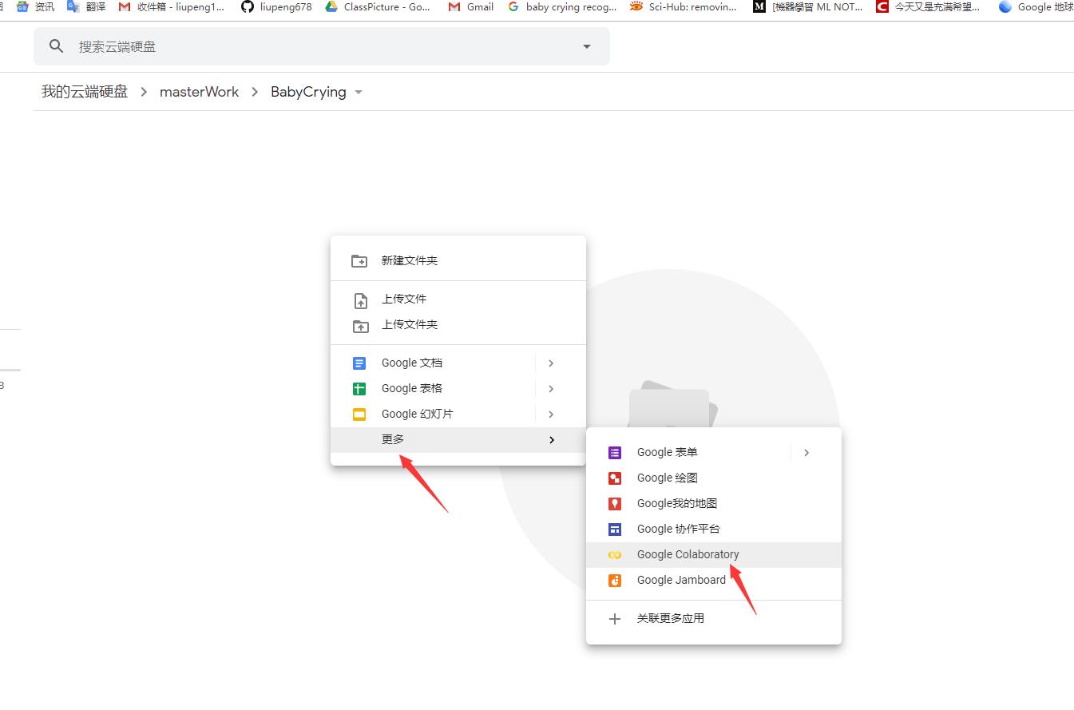The height and width of the screenshot is (710, 1074).
Task: Open Google 地球 bookmark
Action: pos(1036,6)
